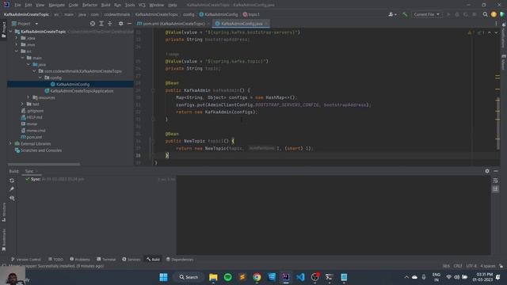Click the expand all icon in Project panel

pyautogui.click(x=101, y=24)
